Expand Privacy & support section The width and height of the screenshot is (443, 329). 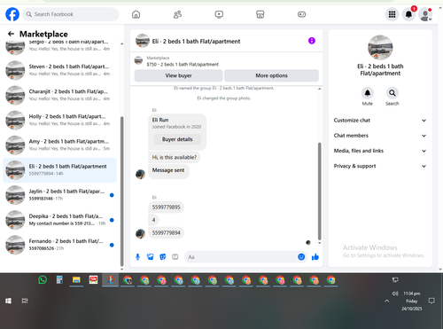[x=380, y=166]
